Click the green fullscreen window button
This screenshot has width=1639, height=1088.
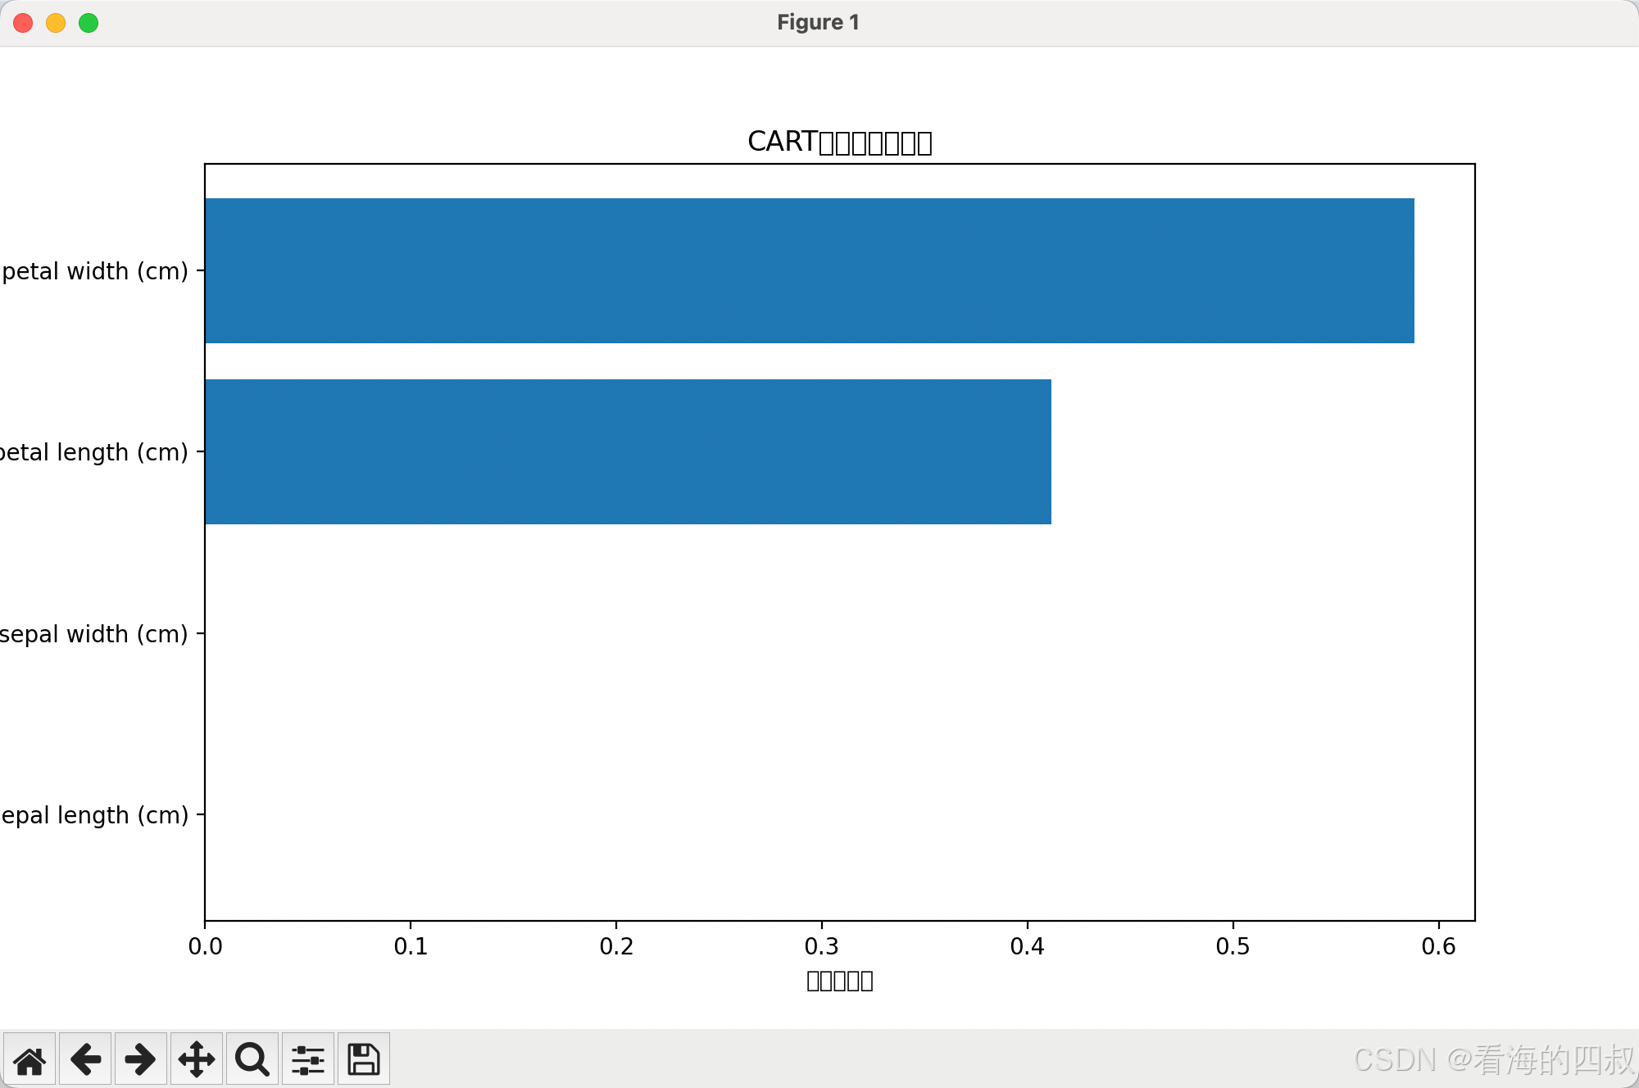89,23
